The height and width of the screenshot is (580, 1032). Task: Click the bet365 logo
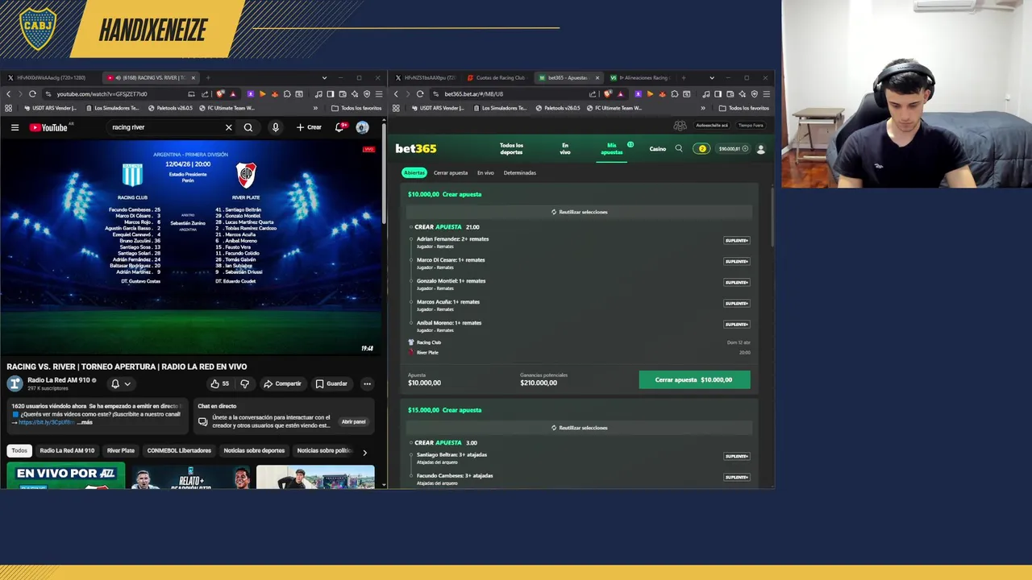point(416,148)
